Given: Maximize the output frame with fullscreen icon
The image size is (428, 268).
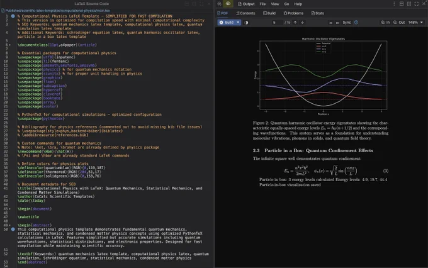Looking at the screenshot, I should point(417,4).
